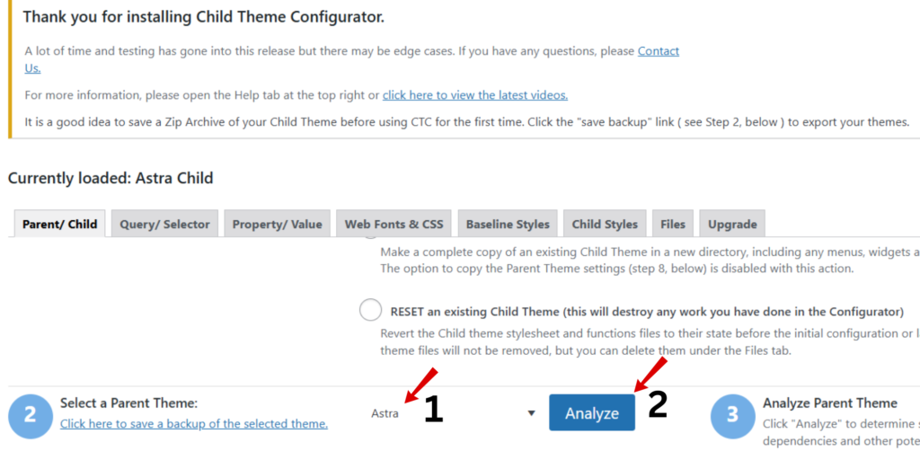Click the Parent/ Child tab
This screenshot has height=460, width=920.
pyautogui.click(x=60, y=224)
